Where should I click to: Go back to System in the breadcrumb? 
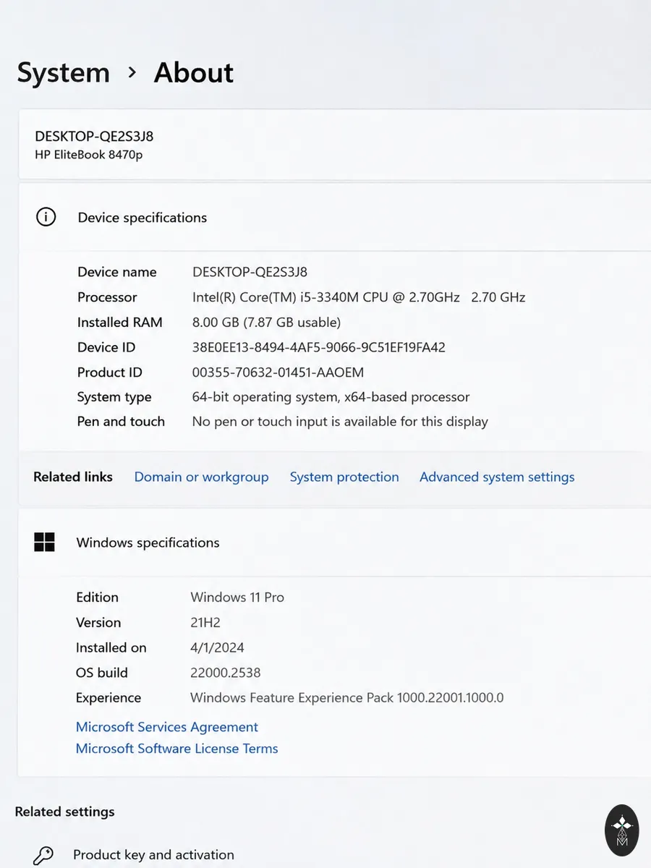pos(64,72)
